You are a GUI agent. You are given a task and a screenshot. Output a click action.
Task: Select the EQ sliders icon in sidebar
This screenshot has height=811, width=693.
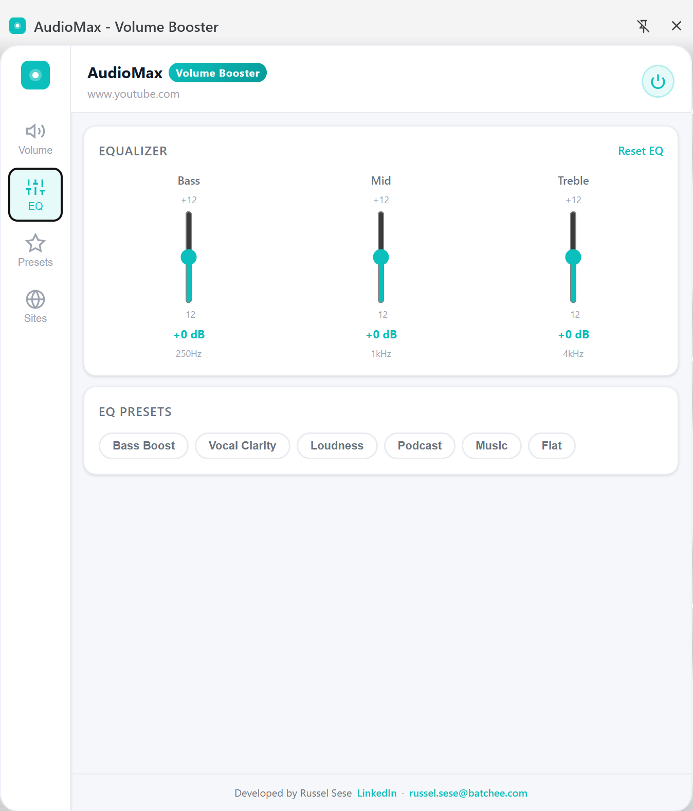(35, 188)
